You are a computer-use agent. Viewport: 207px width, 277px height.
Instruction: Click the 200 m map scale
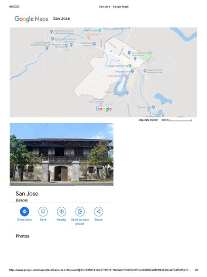pyautogui.click(x=176, y=120)
